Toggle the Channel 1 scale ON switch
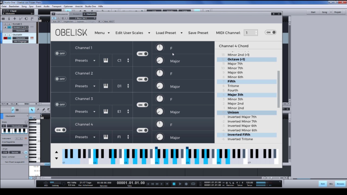Viewport: 347px width, 195px height. (x=142, y=54)
